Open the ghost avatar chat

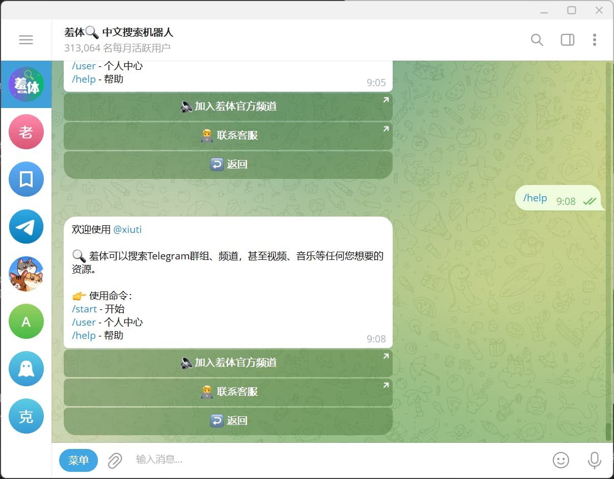point(26,368)
